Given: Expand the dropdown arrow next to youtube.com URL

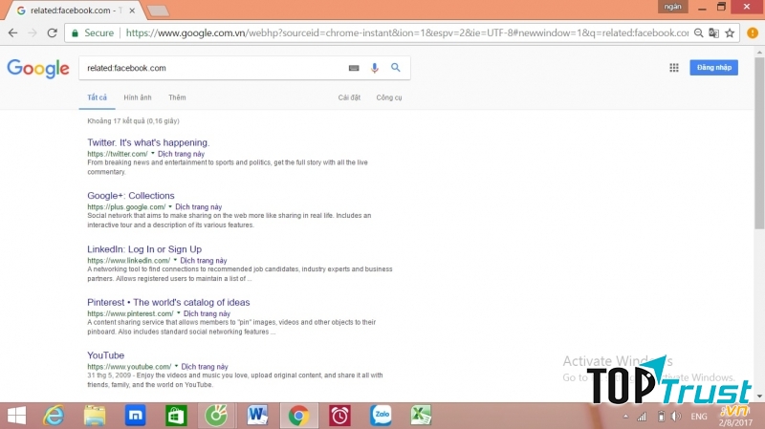Looking at the screenshot, I should click(x=176, y=366).
